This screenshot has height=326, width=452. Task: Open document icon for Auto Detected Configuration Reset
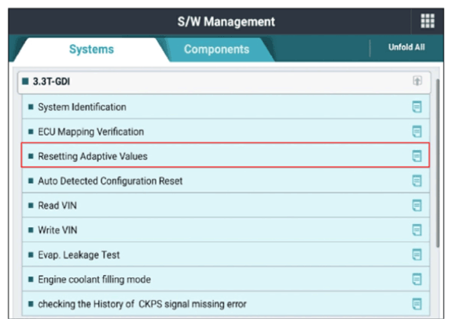[x=417, y=181]
